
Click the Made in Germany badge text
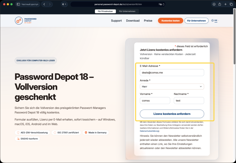coord(97,133)
